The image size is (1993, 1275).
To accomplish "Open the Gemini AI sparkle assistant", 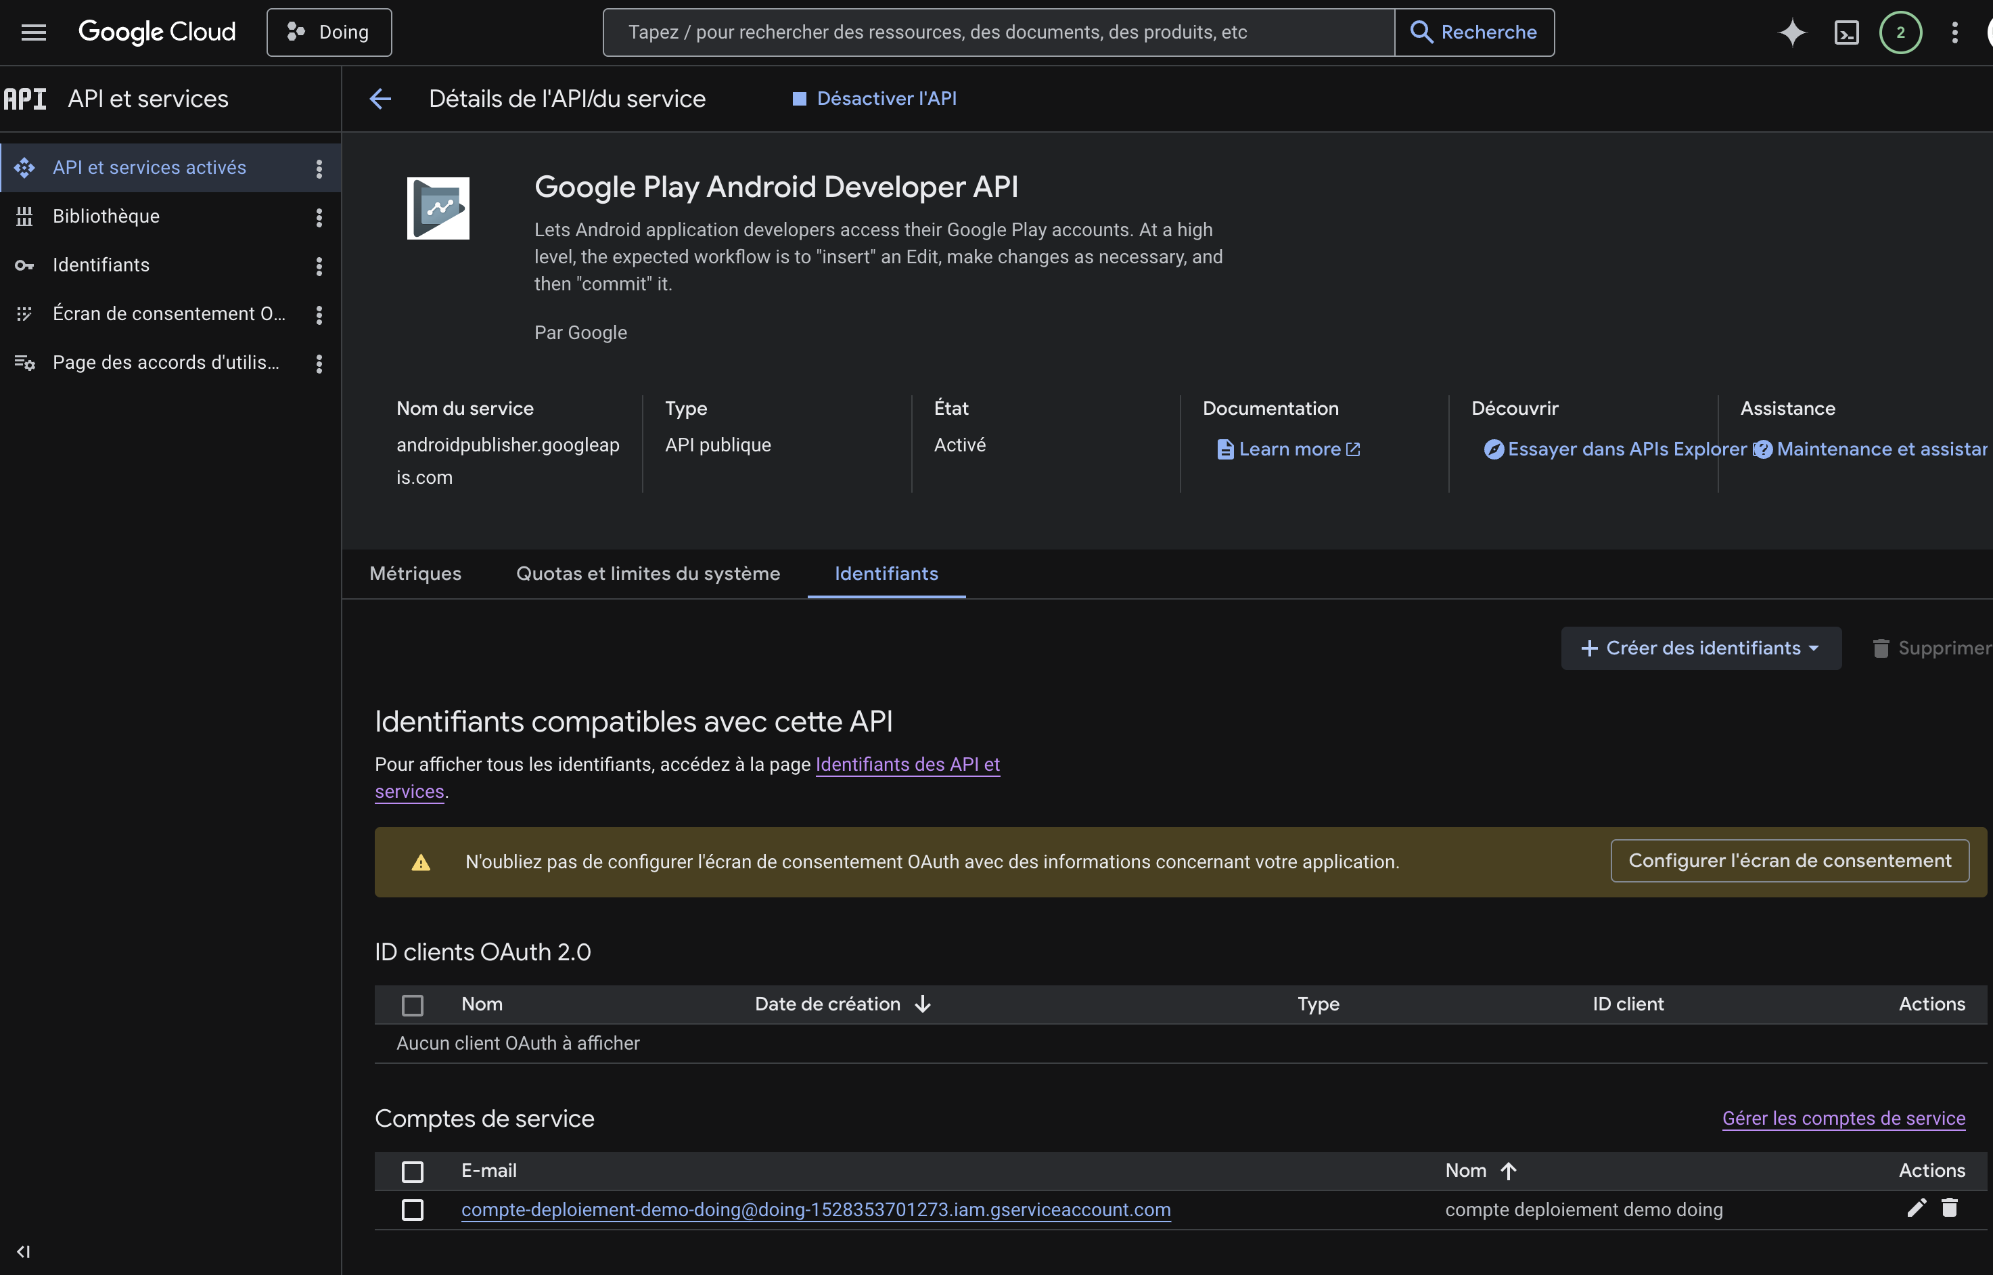I will pyautogui.click(x=1792, y=32).
